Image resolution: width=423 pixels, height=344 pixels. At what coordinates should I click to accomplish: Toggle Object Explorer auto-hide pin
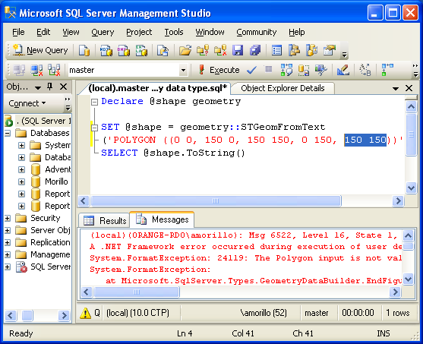49,87
